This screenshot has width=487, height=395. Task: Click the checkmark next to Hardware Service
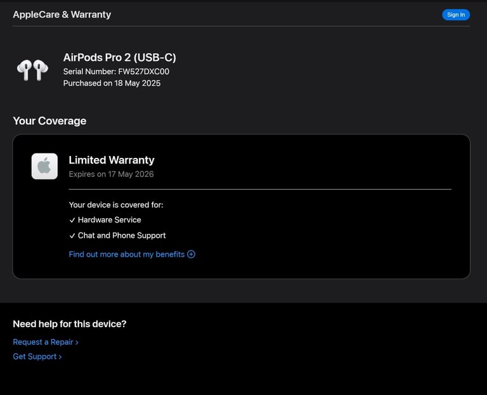72,220
